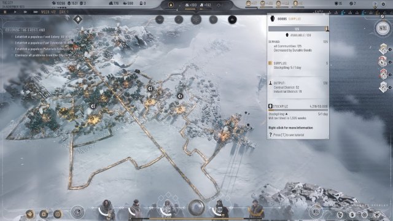Toggle the first overlay button bottom-right
Viewport: 393px width, 221px height.
point(340,215)
